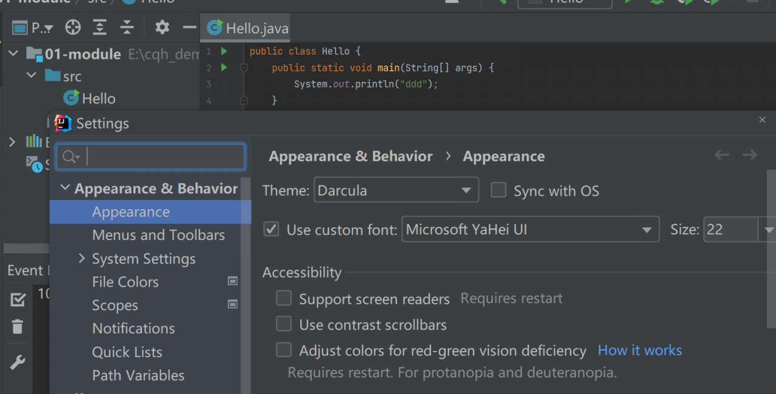The width and height of the screenshot is (776, 394).
Task: Click the Settings search input field
Action: [x=151, y=157]
